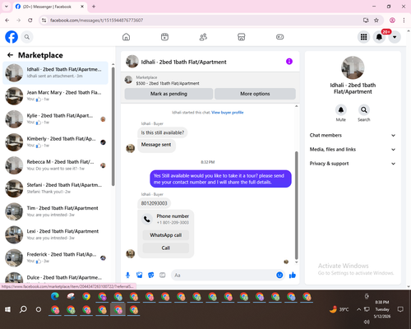The height and width of the screenshot is (329, 411).
Task: Go to the Home feed icon
Action: pos(126,37)
